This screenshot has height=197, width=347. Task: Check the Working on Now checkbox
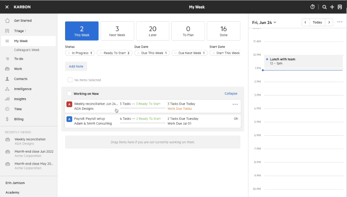point(69,93)
